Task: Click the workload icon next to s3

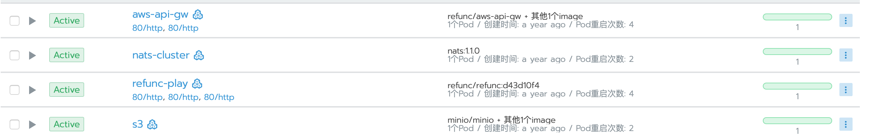Action: pyautogui.click(x=152, y=124)
